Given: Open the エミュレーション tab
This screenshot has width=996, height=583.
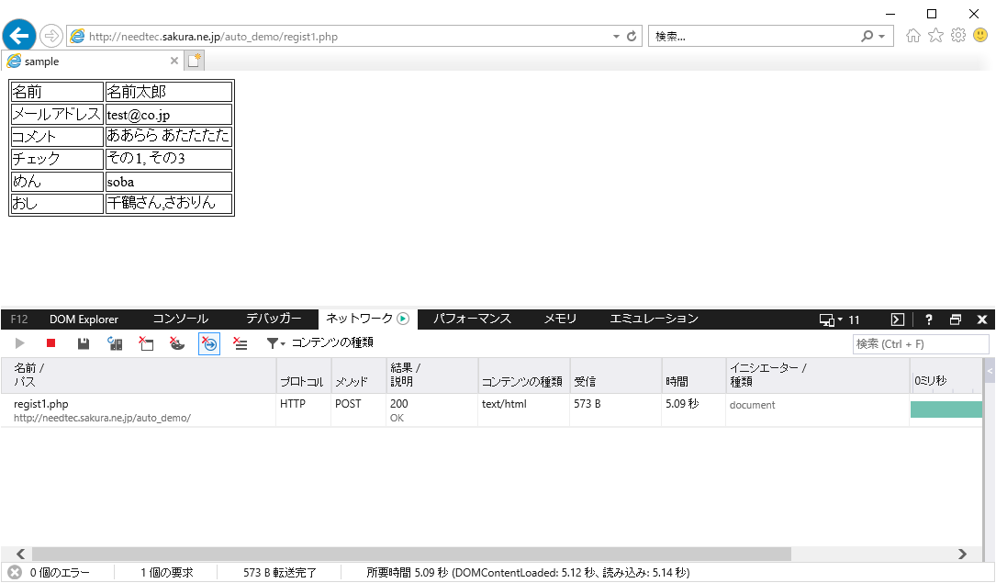Looking at the screenshot, I should click(654, 319).
